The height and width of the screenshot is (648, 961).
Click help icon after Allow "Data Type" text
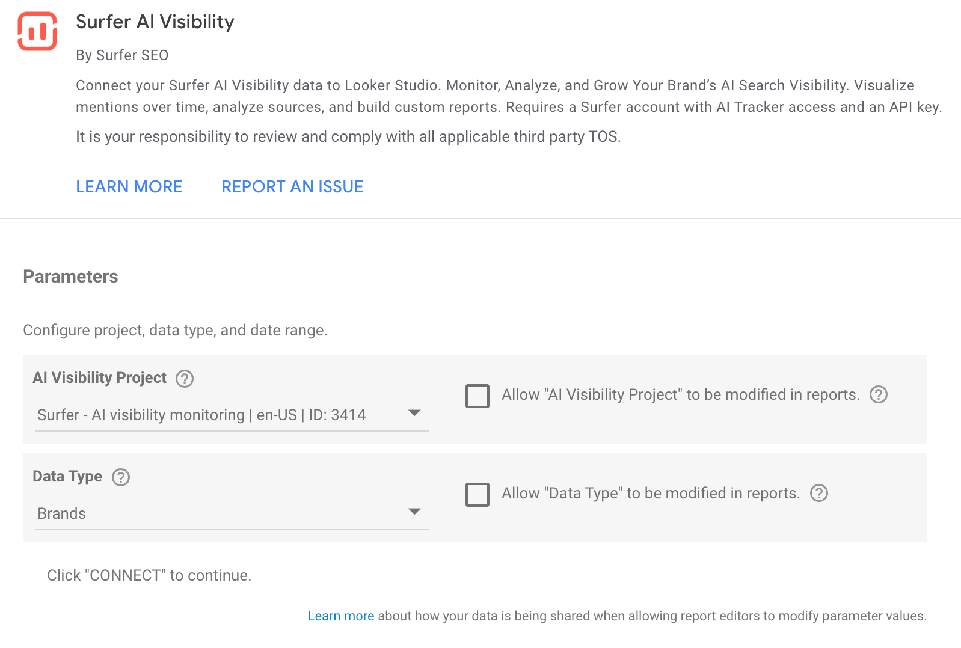[x=819, y=493]
